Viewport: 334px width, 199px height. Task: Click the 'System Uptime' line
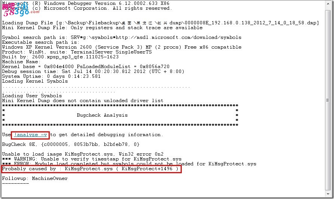point(51,76)
